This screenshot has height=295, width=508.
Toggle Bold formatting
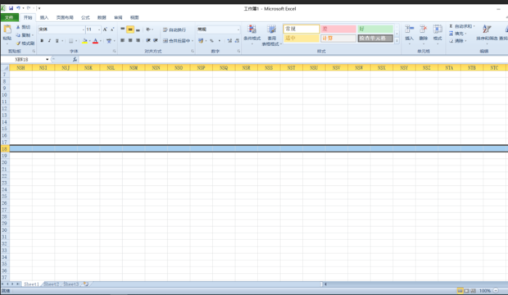coord(42,41)
